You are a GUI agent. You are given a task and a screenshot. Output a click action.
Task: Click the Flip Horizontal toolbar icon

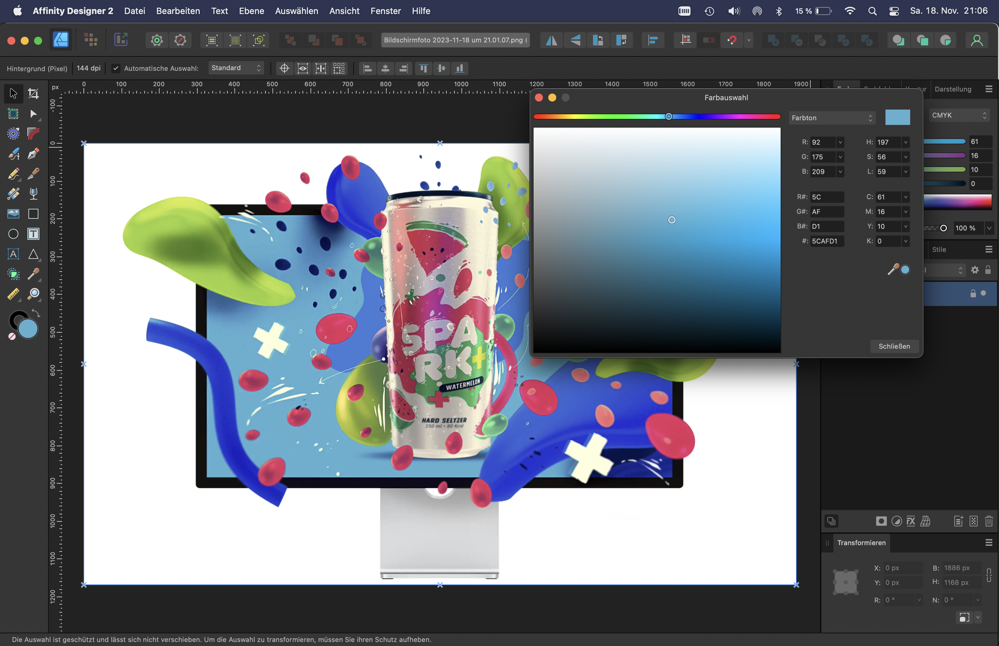coord(551,40)
